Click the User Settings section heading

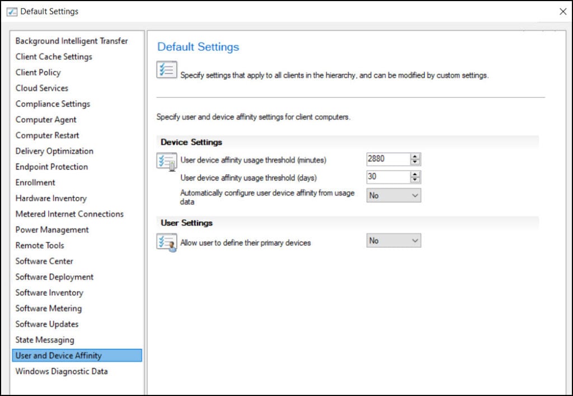186,223
